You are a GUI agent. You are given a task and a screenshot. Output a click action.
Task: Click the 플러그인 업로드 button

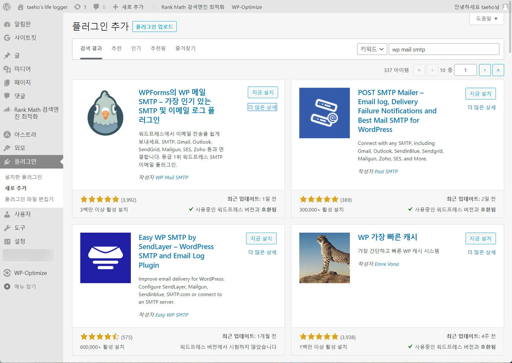pyautogui.click(x=154, y=27)
